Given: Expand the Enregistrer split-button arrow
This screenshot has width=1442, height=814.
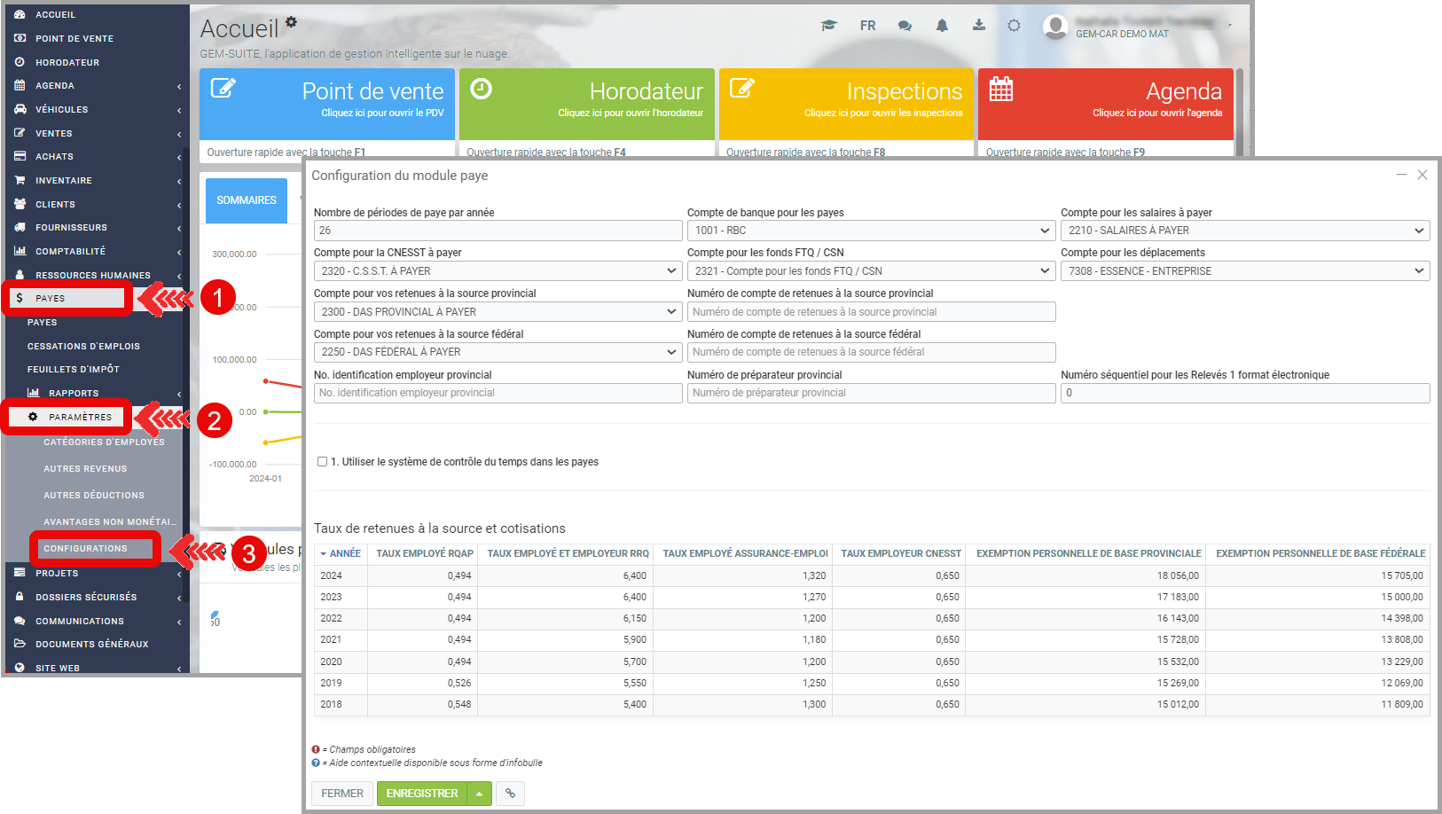Looking at the screenshot, I should [479, 794].
